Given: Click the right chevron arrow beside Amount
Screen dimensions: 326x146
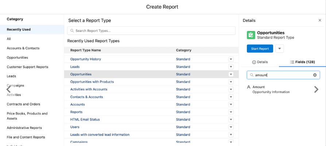Looking at the screenshot, I should click(316, 89).
